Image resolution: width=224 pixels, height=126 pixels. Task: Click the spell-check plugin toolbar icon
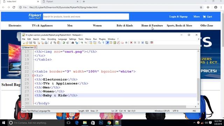152,43
